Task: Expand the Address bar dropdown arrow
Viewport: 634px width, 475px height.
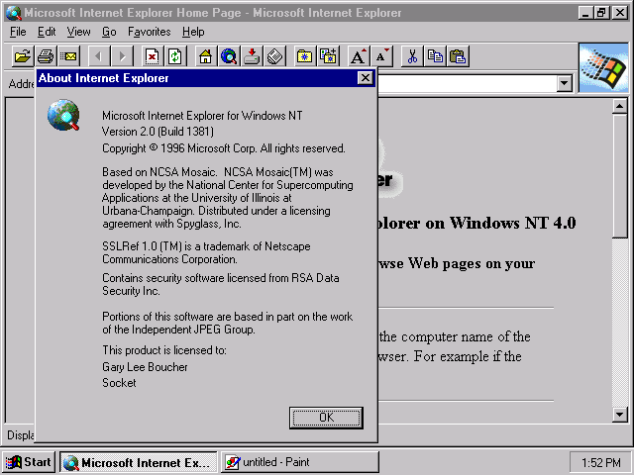Action: [564, 83]
